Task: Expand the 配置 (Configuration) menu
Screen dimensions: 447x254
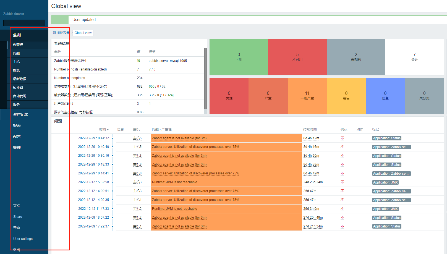Action: coord(17,136)
